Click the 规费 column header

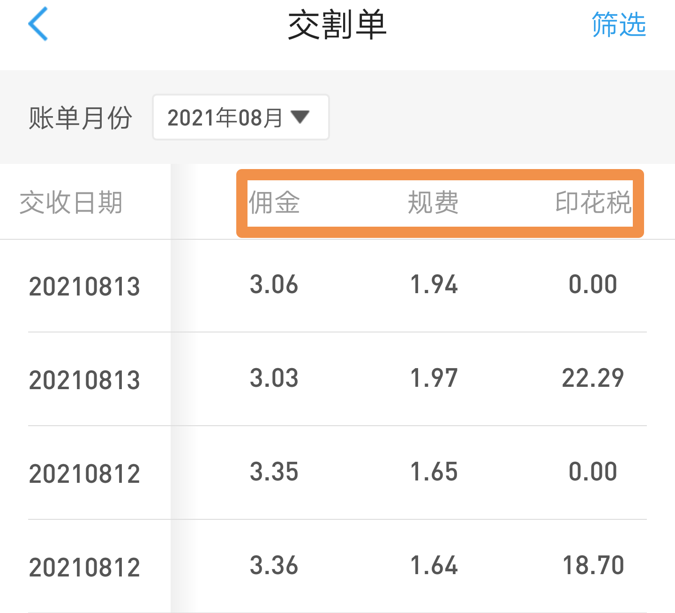click(434, 203)
